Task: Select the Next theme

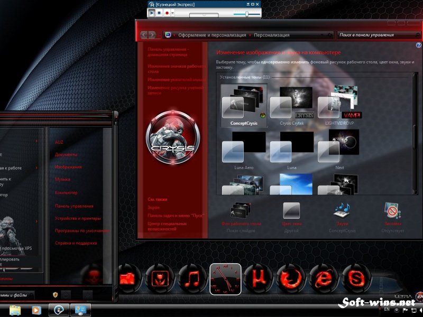Action: coord(339,150)
